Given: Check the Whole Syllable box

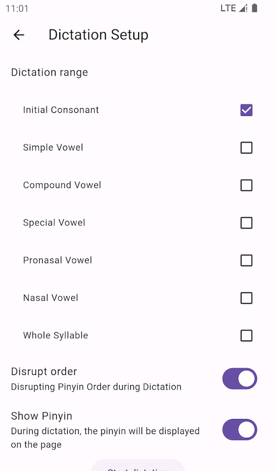Looking at the screenshot, I should click(x=247, y=336).
